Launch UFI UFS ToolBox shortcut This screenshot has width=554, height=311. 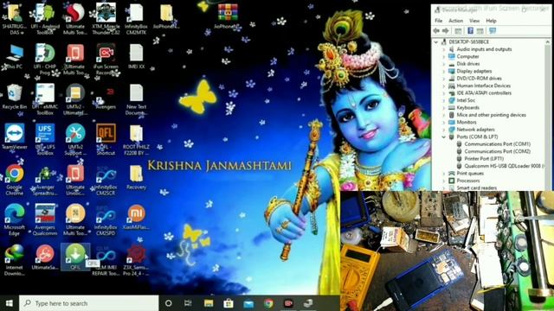tap(45, 140)
